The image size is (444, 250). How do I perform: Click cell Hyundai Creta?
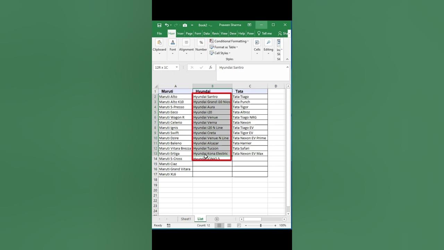(212, 133)
